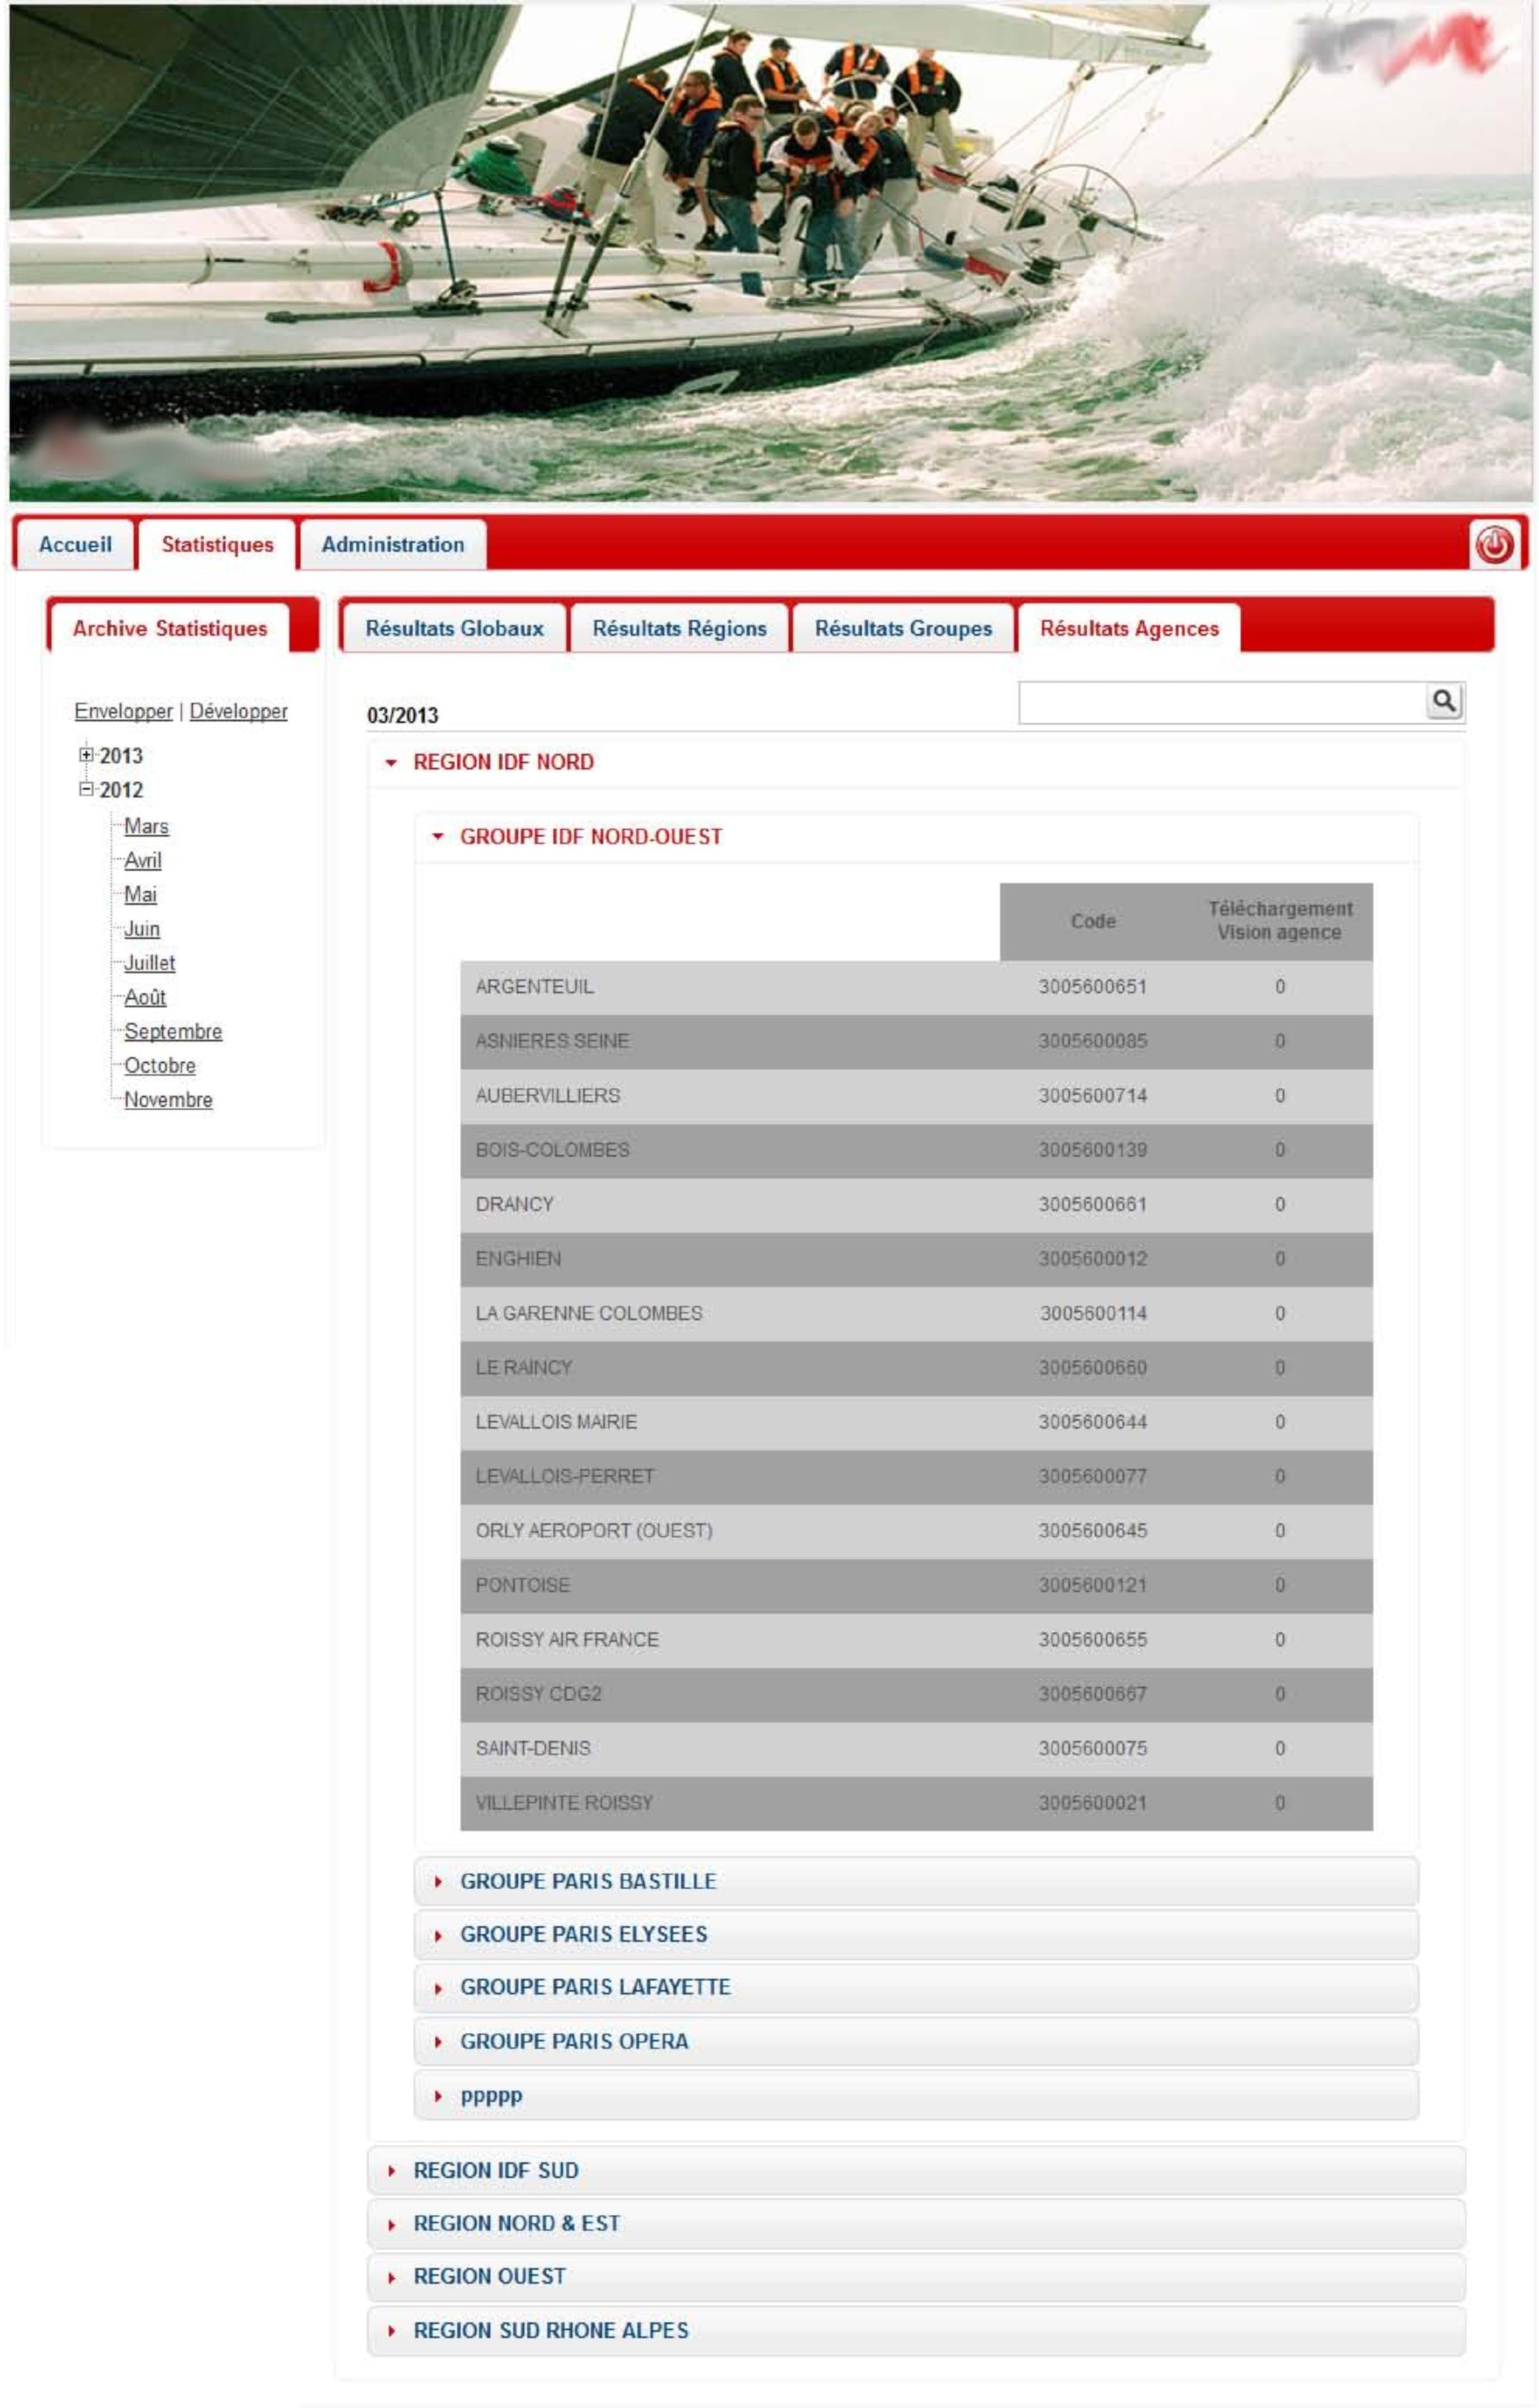Open Octobre 2012 archive

point(160,1066)
